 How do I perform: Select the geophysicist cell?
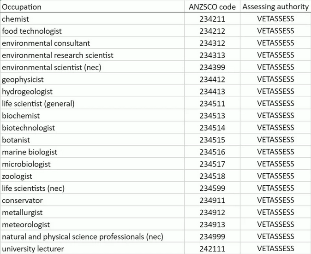pos(92,79)
